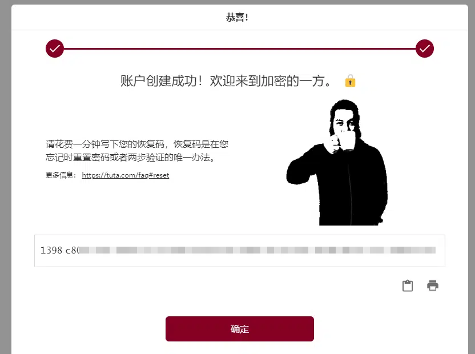Select the visible 1398 code segment
This screenshot has width=475, height=354.
(x=51, y=250)
